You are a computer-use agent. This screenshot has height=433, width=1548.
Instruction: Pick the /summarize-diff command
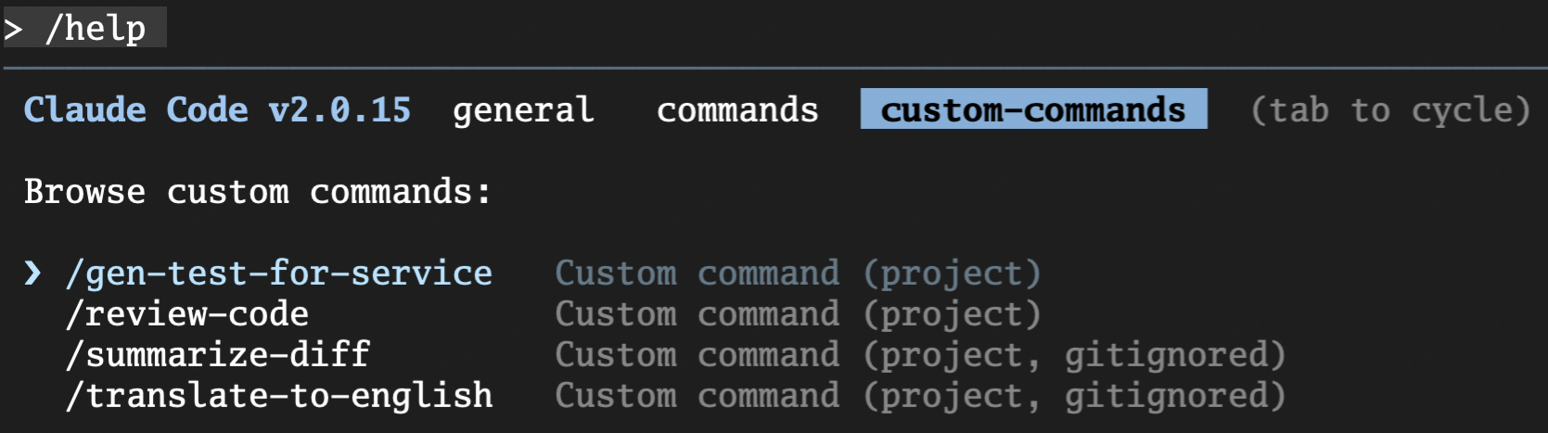(x=218, y=354)
